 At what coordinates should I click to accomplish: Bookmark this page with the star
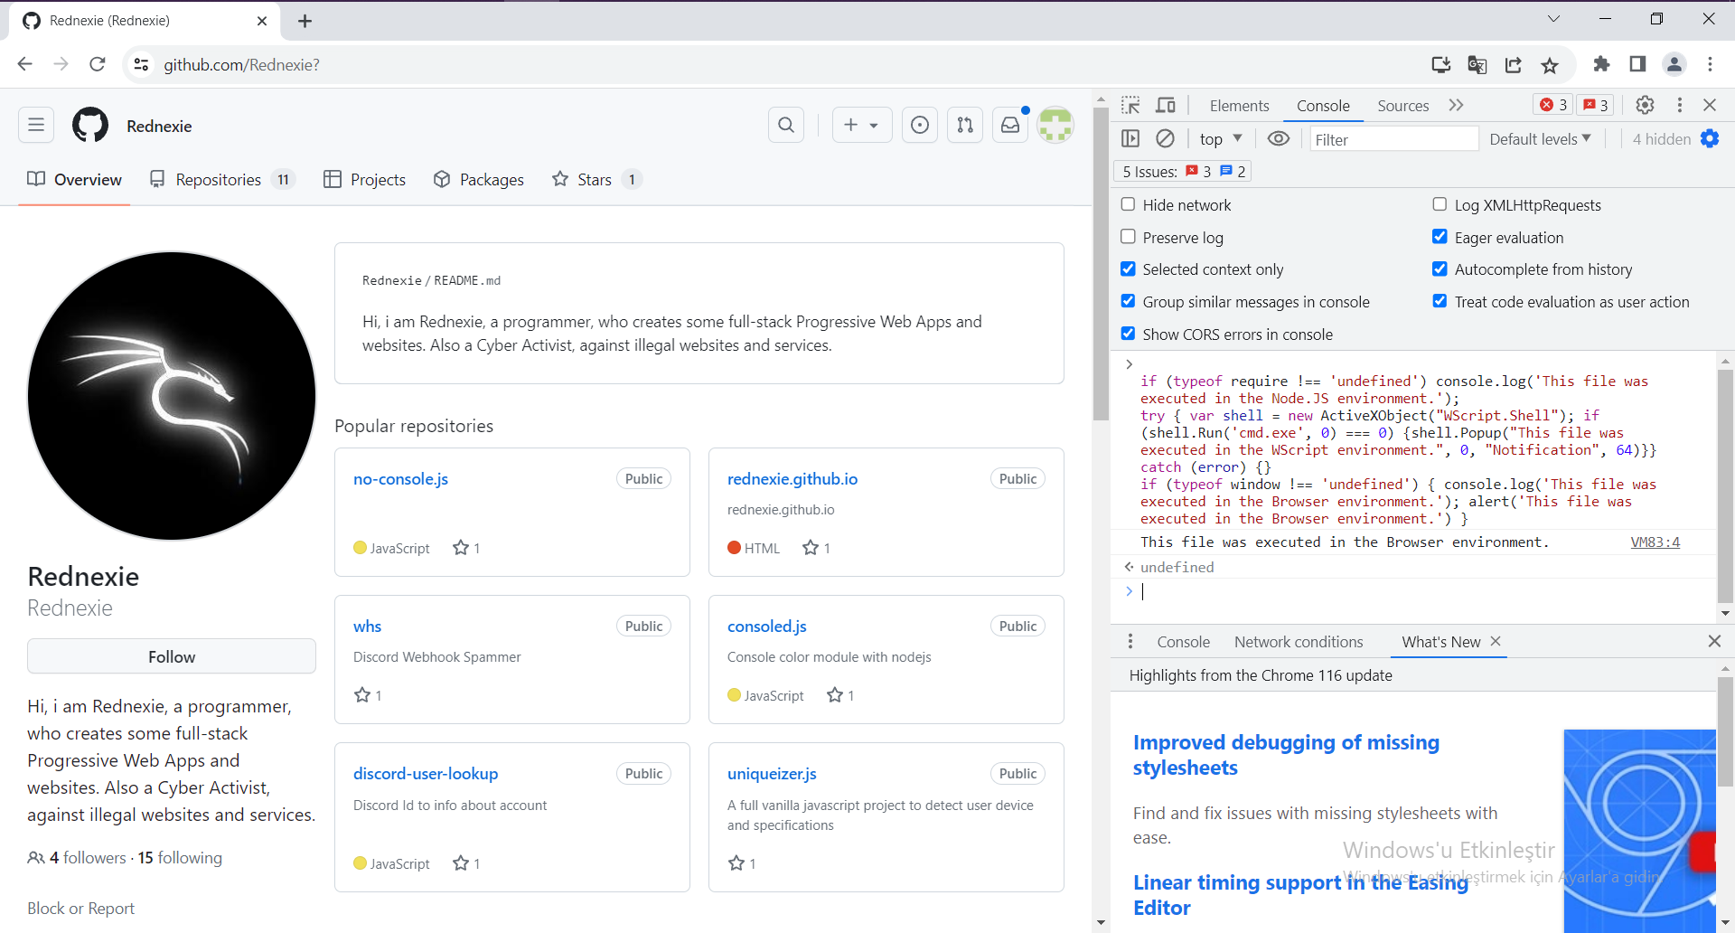pyautogui.click(x=1550, y=64)
